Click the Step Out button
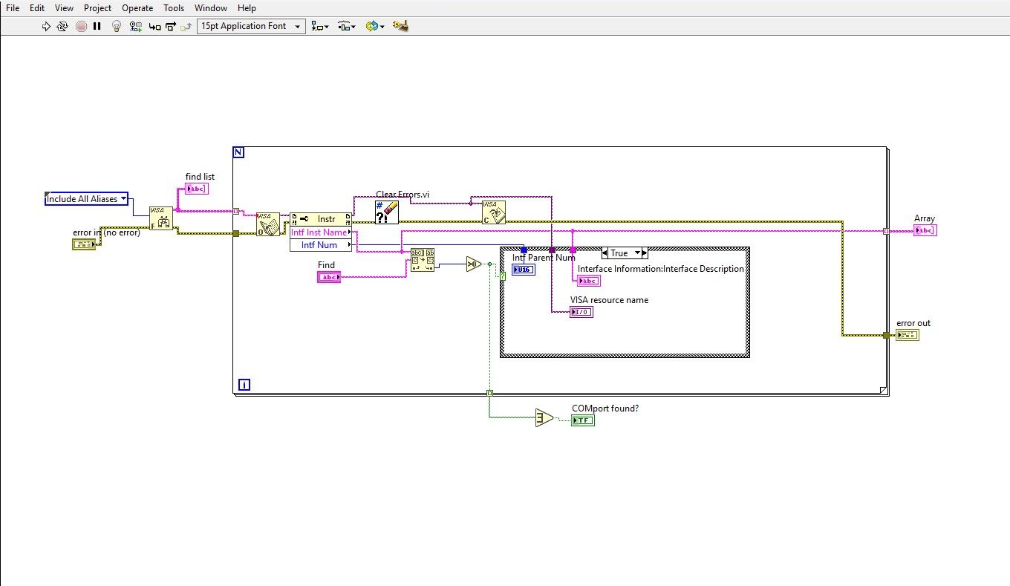 [x=186, y=26]
